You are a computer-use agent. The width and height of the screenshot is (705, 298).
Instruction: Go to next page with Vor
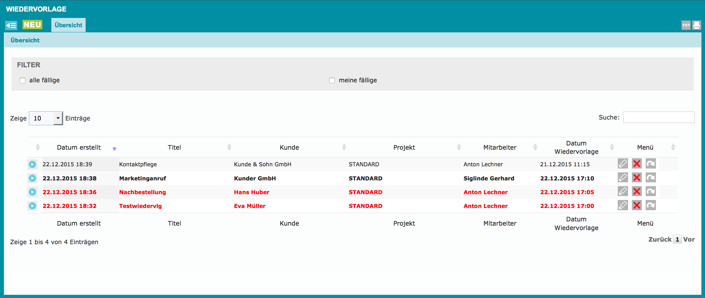689,239
